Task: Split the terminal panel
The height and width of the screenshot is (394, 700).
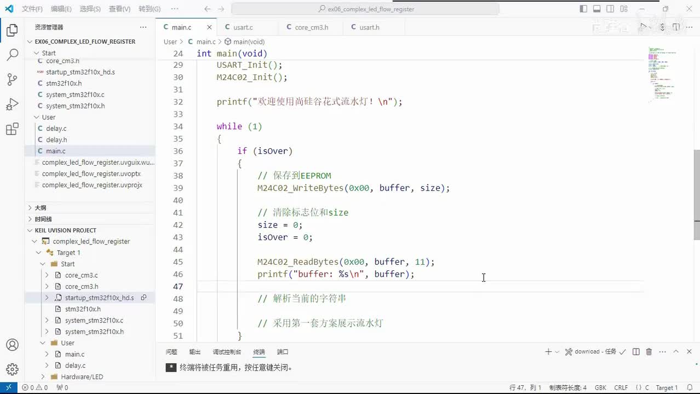Action: (636, 352)
